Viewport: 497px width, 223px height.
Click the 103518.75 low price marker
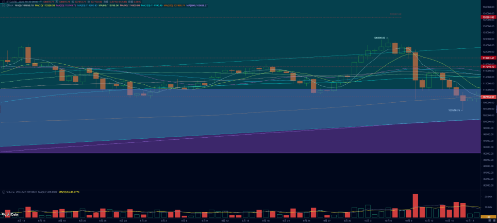tap(454, 110)
